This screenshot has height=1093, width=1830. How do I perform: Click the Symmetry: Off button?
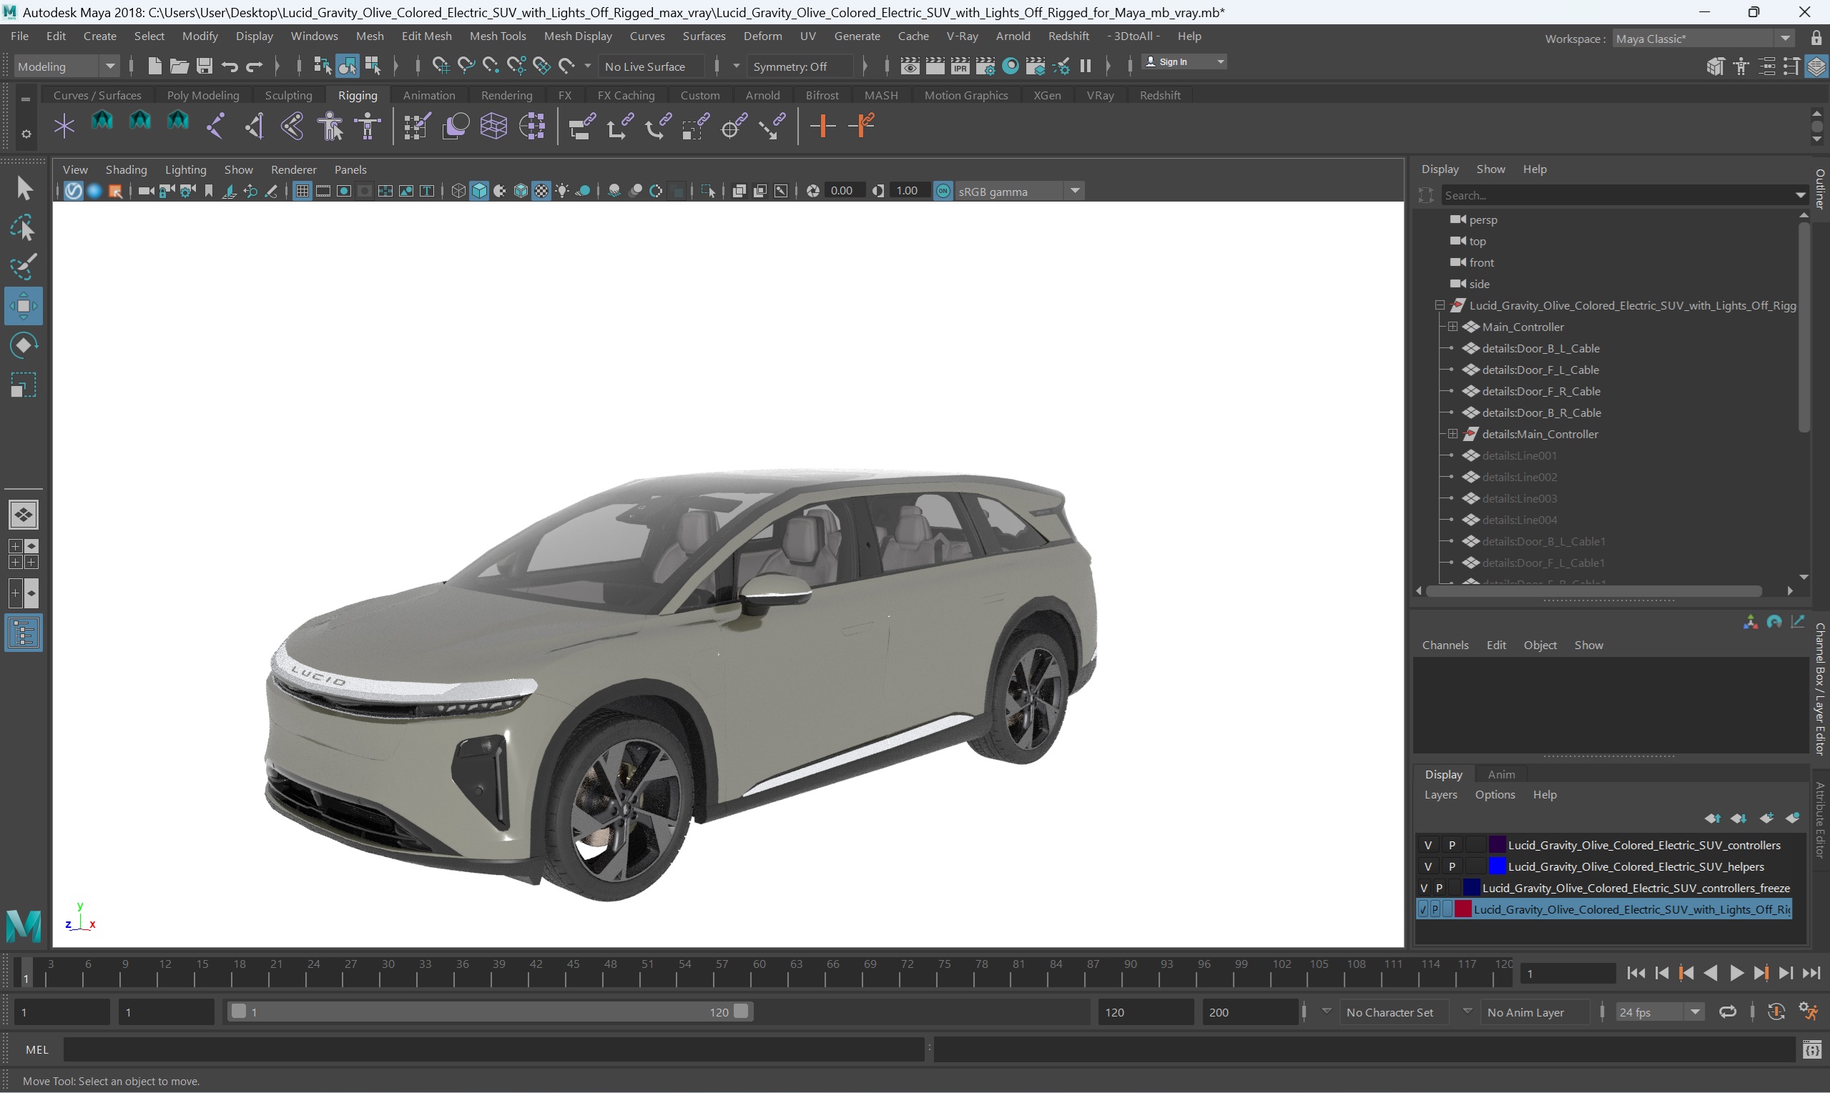pos(800,66)
